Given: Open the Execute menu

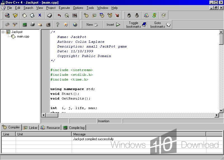Looking at the screenshot, I should [64, 8].
